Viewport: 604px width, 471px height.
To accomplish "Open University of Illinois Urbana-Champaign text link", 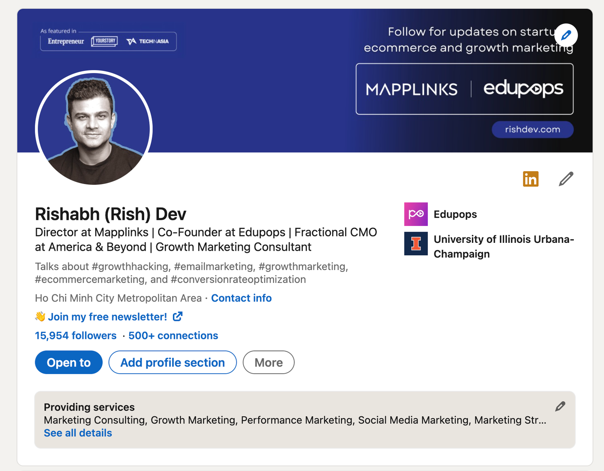I will [504, 247].
